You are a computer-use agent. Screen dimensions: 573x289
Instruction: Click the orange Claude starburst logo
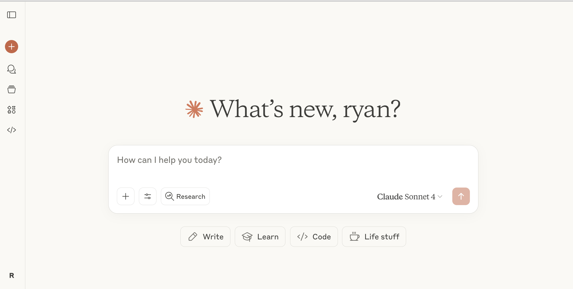[194, 109]
